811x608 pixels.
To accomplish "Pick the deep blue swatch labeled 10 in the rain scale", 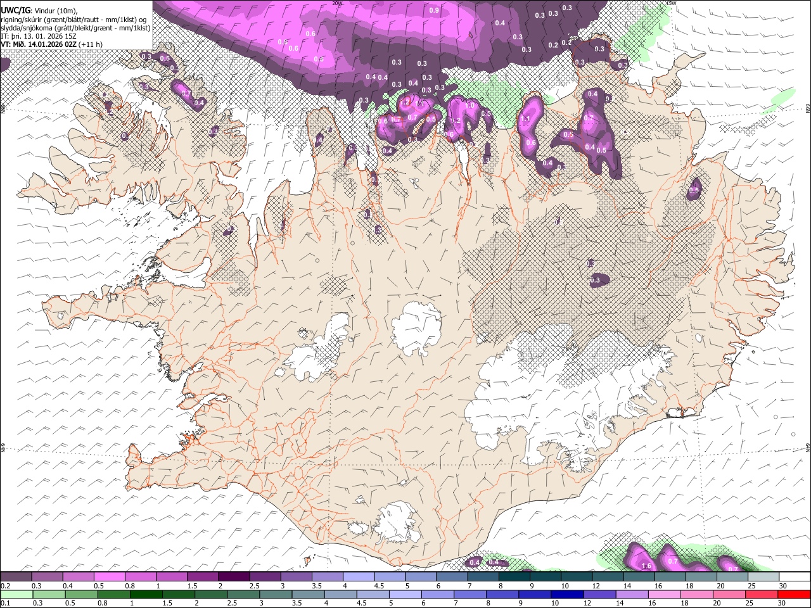I will (567, 595).
